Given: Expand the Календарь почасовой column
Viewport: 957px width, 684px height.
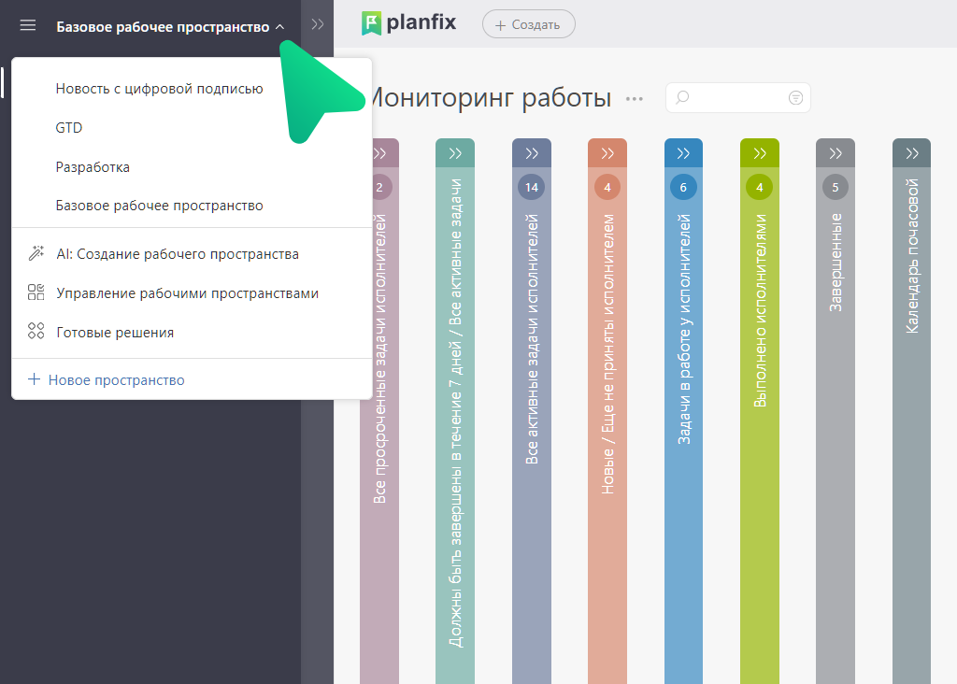Looking at the screenshot, I should pos(912,153).
